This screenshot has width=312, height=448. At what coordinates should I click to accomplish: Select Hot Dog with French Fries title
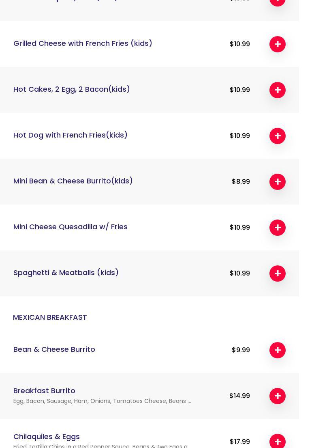pos(70,135)
